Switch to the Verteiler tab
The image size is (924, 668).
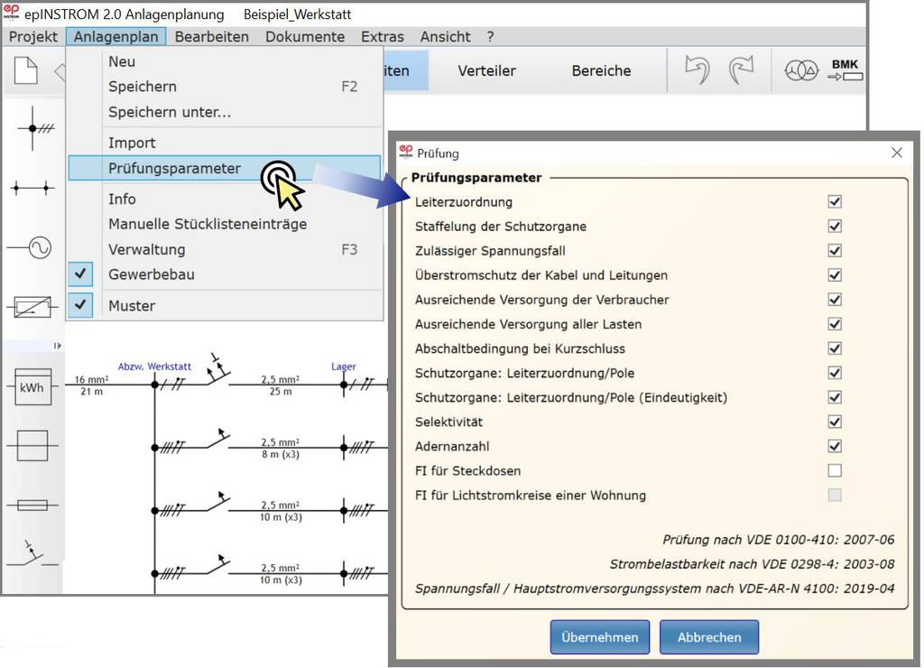(486, 70)
